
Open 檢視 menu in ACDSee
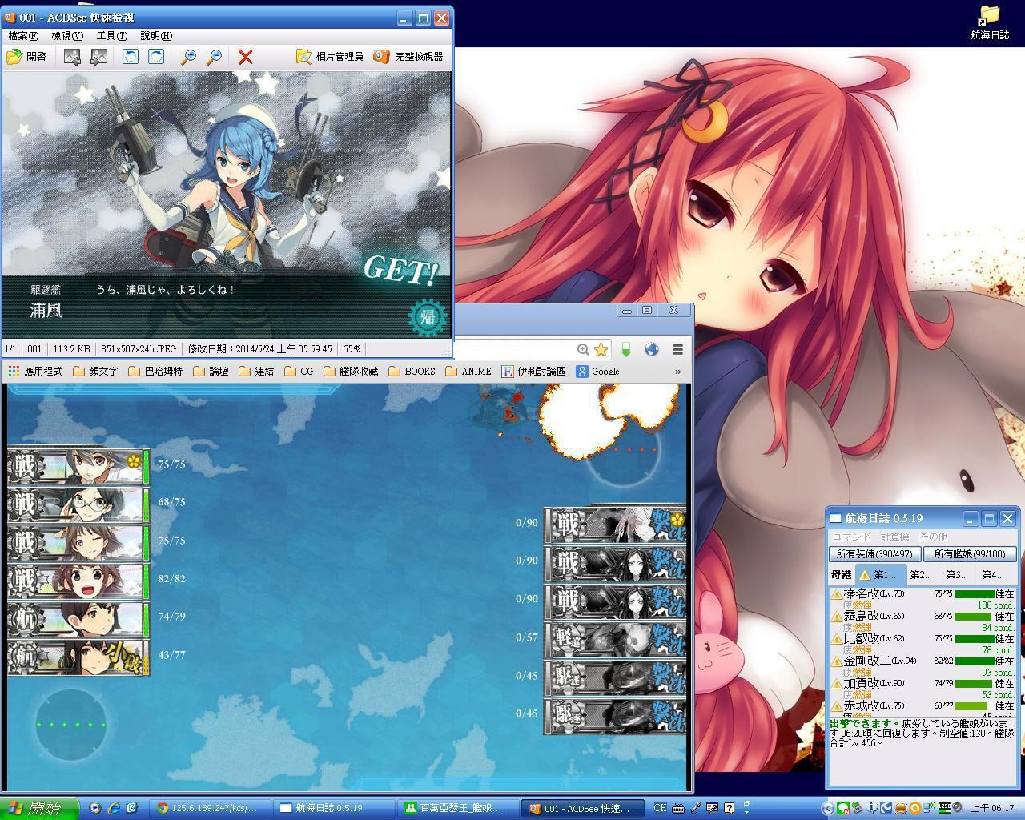coord(67,36)
